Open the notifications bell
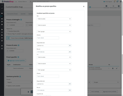Screen dimensions: 123x96 [114, 2]
